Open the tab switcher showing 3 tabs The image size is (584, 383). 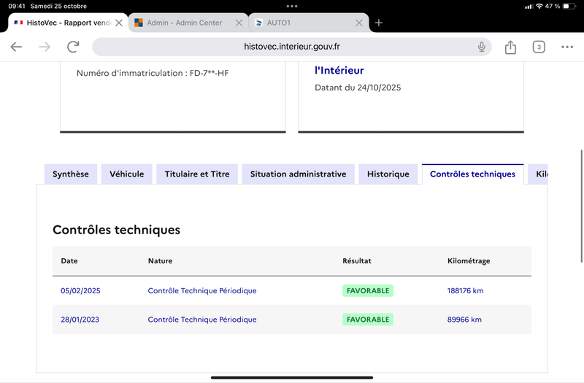tap(539, 47)
